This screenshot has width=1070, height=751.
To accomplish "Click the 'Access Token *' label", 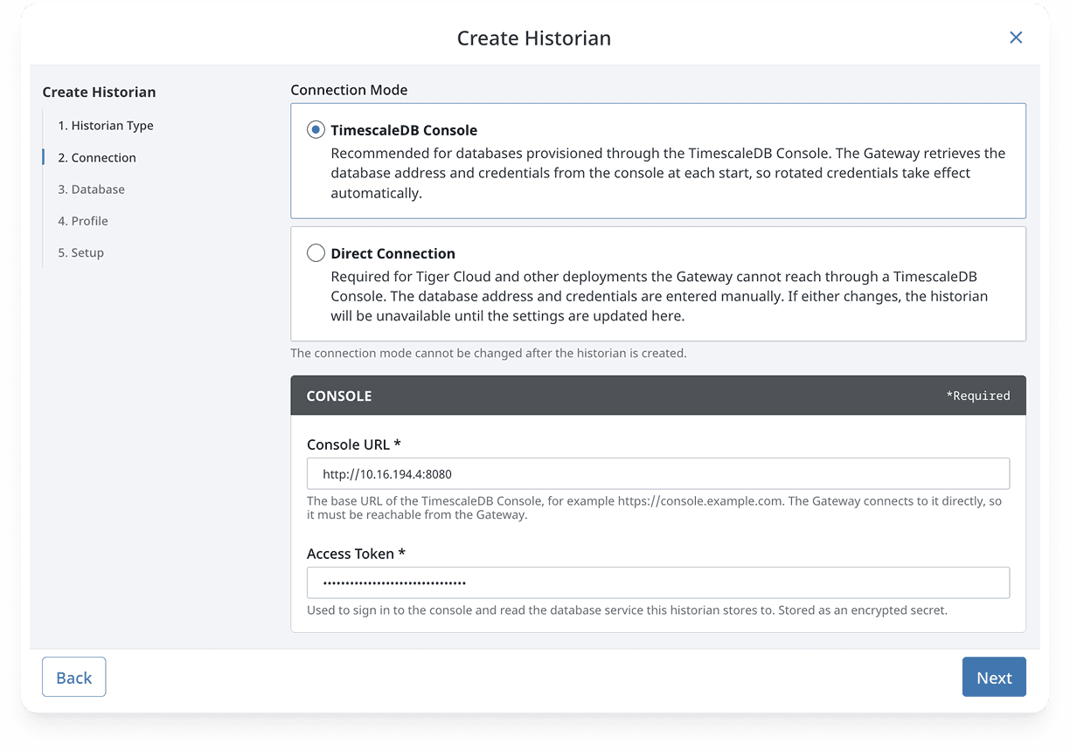I will pos(357,554).
